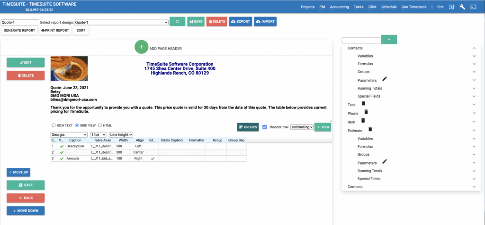This screenshot has height=225, width=485.
Task: Click the GENERATE REPORT button
Action: (x=19, y=31)
